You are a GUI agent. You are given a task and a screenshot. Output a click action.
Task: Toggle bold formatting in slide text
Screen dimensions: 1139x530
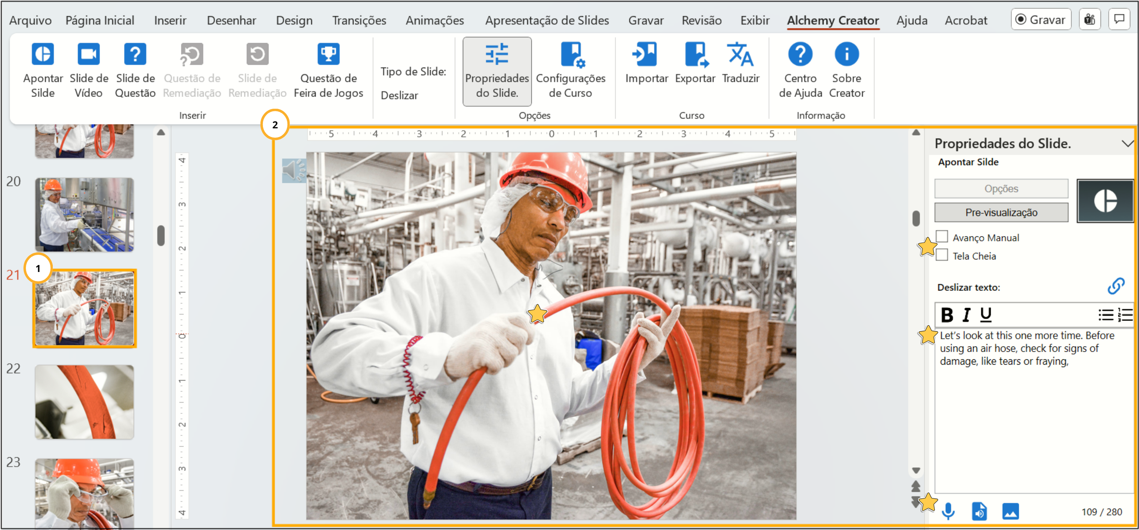point(947,315)
